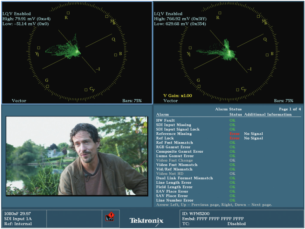Click the High: 766.92 mV (0x3ff) readout
Image resolution: width=305 pixels, height=229 pixels.
180,19
